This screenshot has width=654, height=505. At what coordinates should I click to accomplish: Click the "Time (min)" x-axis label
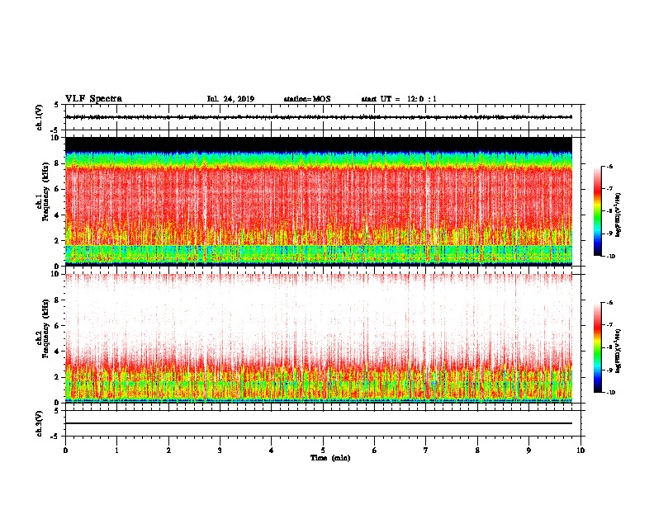pos(330,458)
